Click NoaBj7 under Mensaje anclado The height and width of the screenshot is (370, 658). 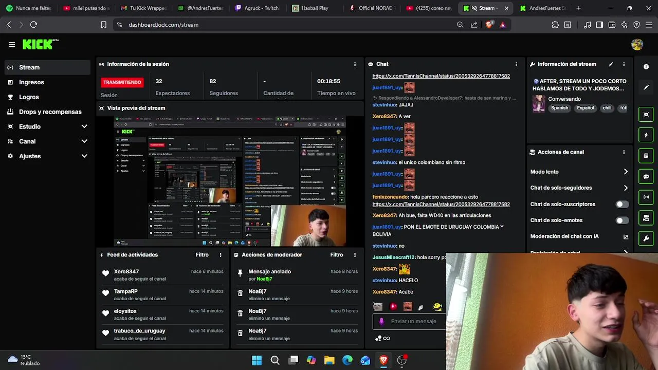[x=264, y=279]
